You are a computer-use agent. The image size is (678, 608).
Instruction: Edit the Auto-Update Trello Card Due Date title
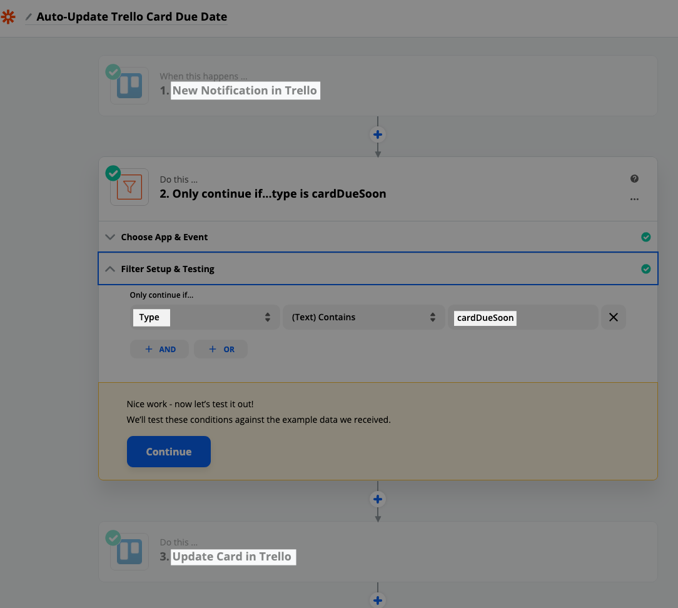pyautogui.click(x=131, y=17)
